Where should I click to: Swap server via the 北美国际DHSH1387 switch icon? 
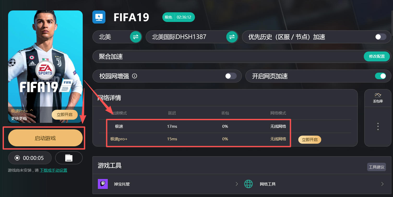231,37
